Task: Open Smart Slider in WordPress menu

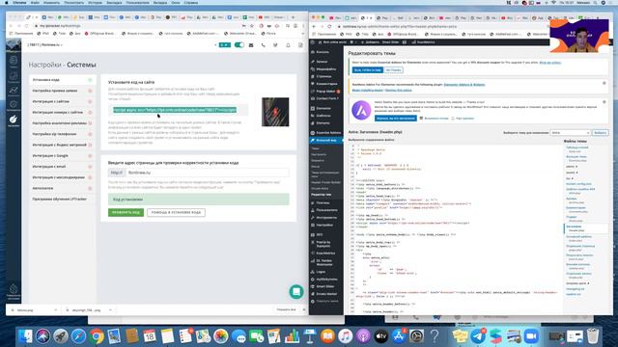Action: tap(325, 286)
